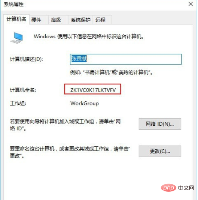Focus the 计算机描述 text field
198x200 pixels.
pyautogui.click(x=126, y=59)
